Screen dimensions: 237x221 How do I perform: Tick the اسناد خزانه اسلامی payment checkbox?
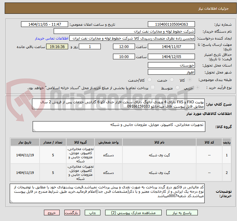coord(153,87)
